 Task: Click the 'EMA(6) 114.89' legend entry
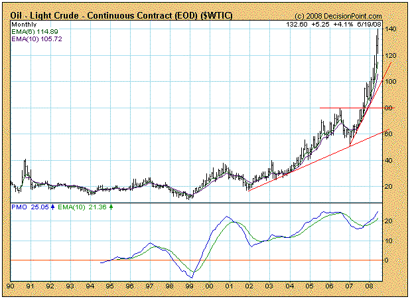click(x=34, y=32)
